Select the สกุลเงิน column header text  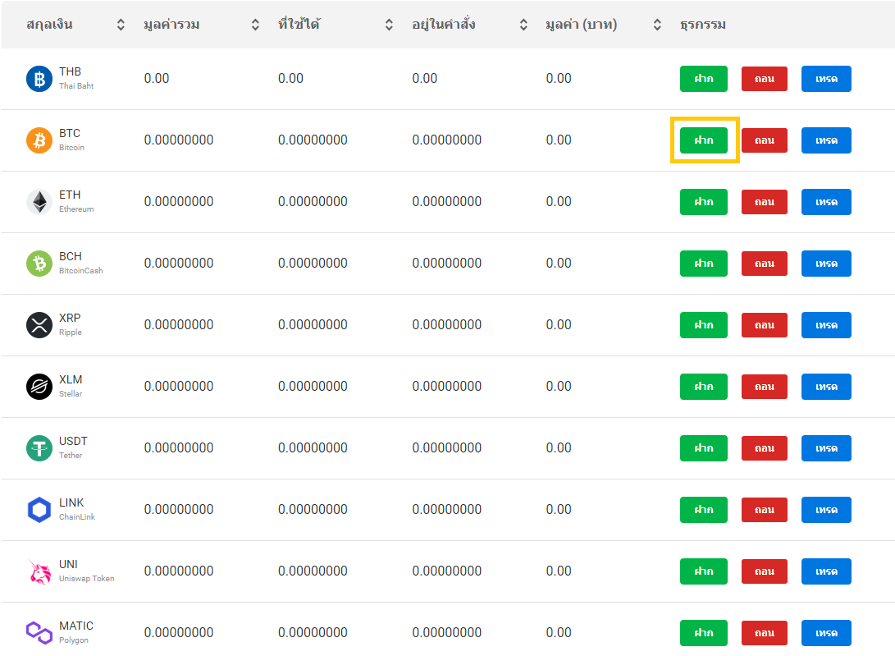tap(50, 25)
